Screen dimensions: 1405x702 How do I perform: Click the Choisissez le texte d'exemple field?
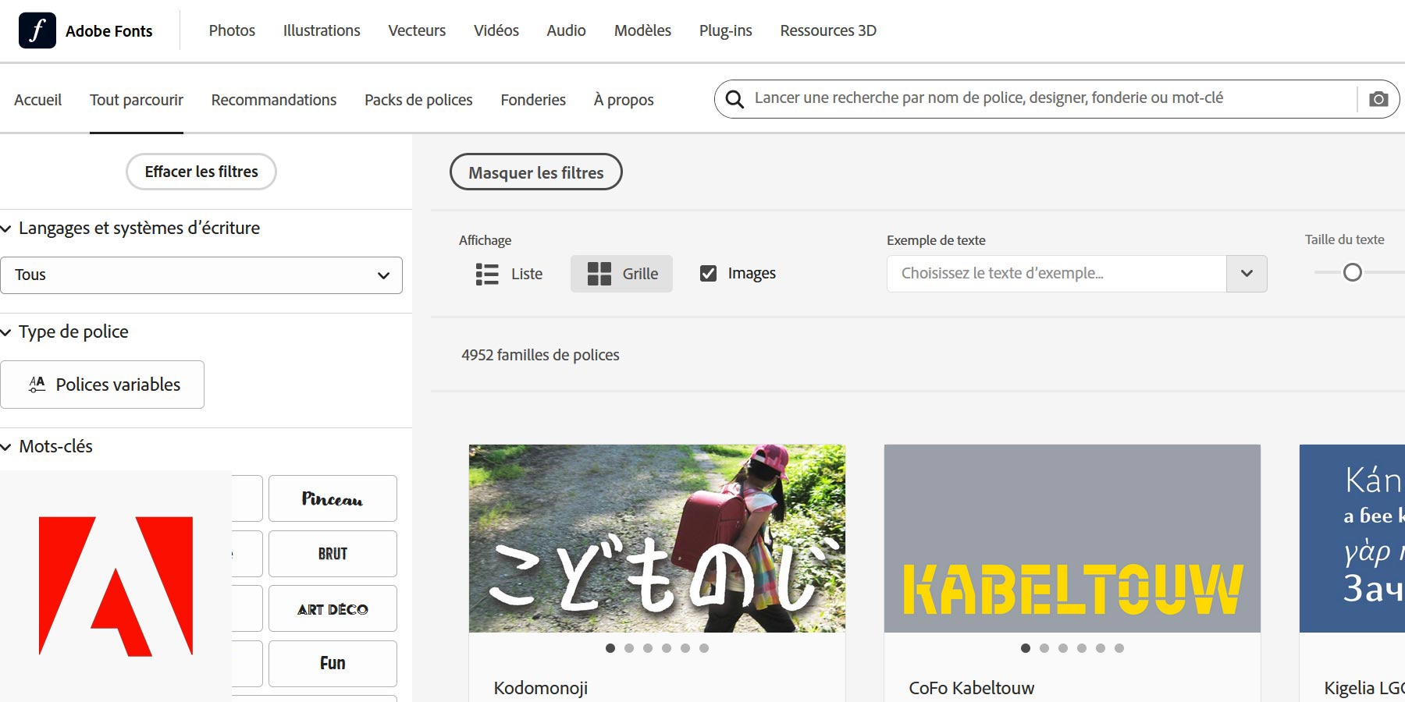pos(1056,274)
